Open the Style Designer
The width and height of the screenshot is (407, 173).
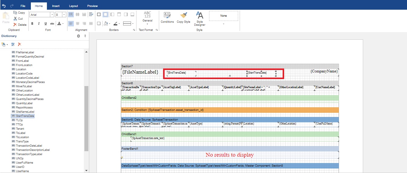tap(199, 18)
